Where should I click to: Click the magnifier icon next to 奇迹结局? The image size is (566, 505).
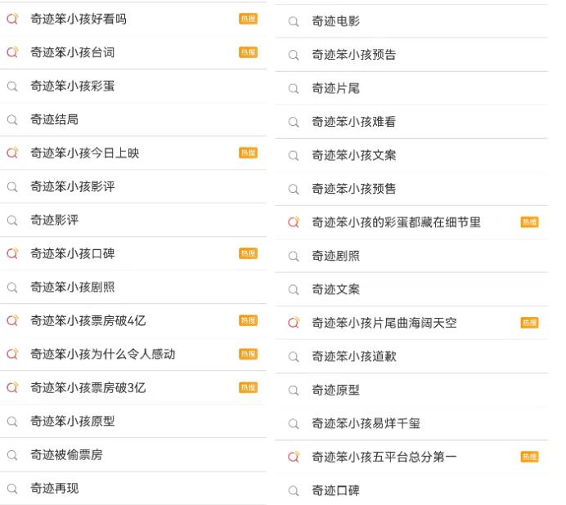click(x=12, y=119)
